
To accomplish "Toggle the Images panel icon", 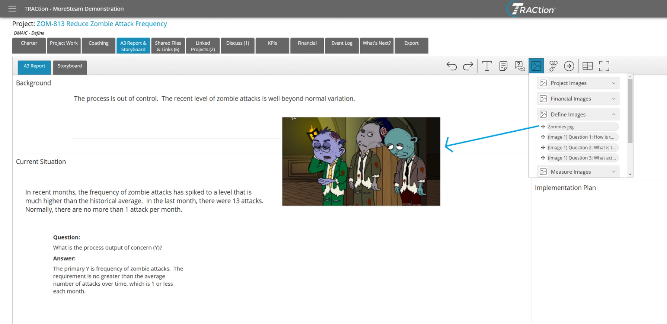I will (536, 66).
